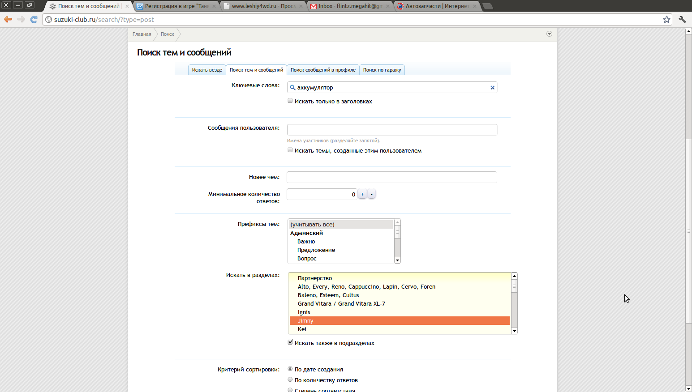This screenshot has height=392, width=692.
Task: Open the Поиск по гаражу tab
Action: point(382,70)
